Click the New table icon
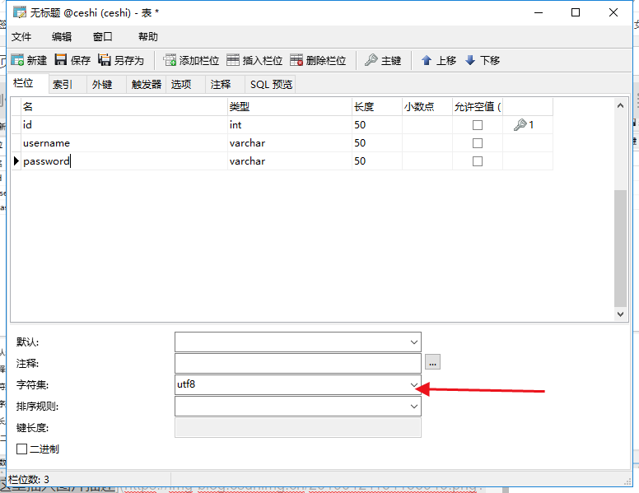Viewport: 639px width, 493px height. point(17,60)
